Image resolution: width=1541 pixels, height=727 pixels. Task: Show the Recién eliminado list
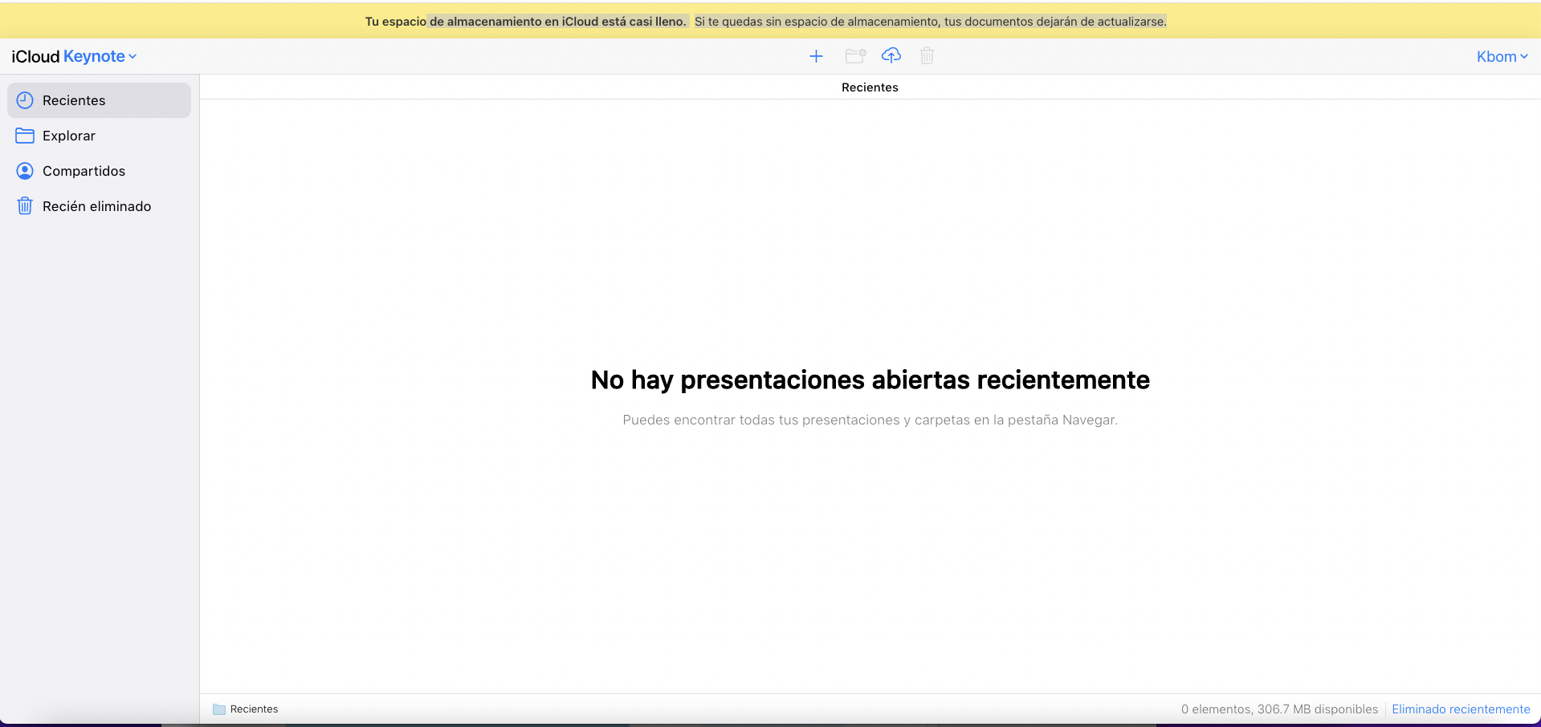pyautogui.click(x=96, y=206)
